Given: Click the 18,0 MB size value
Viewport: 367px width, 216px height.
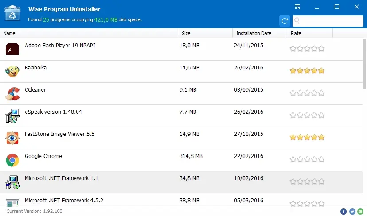Looking at the screenshot, I should click(189, 45).
